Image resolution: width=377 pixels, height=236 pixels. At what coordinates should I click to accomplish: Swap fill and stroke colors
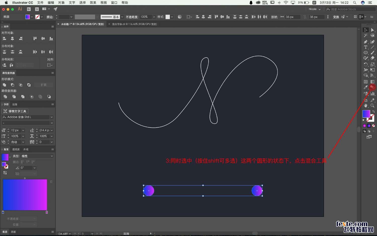coord(373,111)
